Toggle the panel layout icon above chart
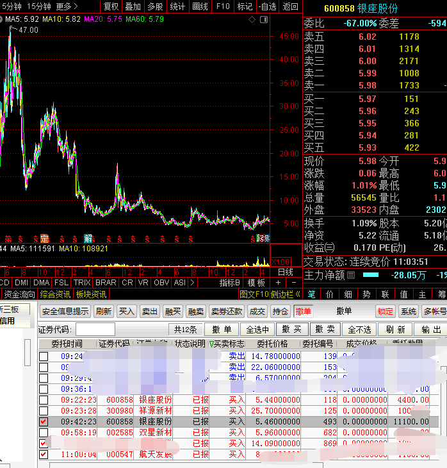Viewport: 447px width, 468px height. pos(264,20)
